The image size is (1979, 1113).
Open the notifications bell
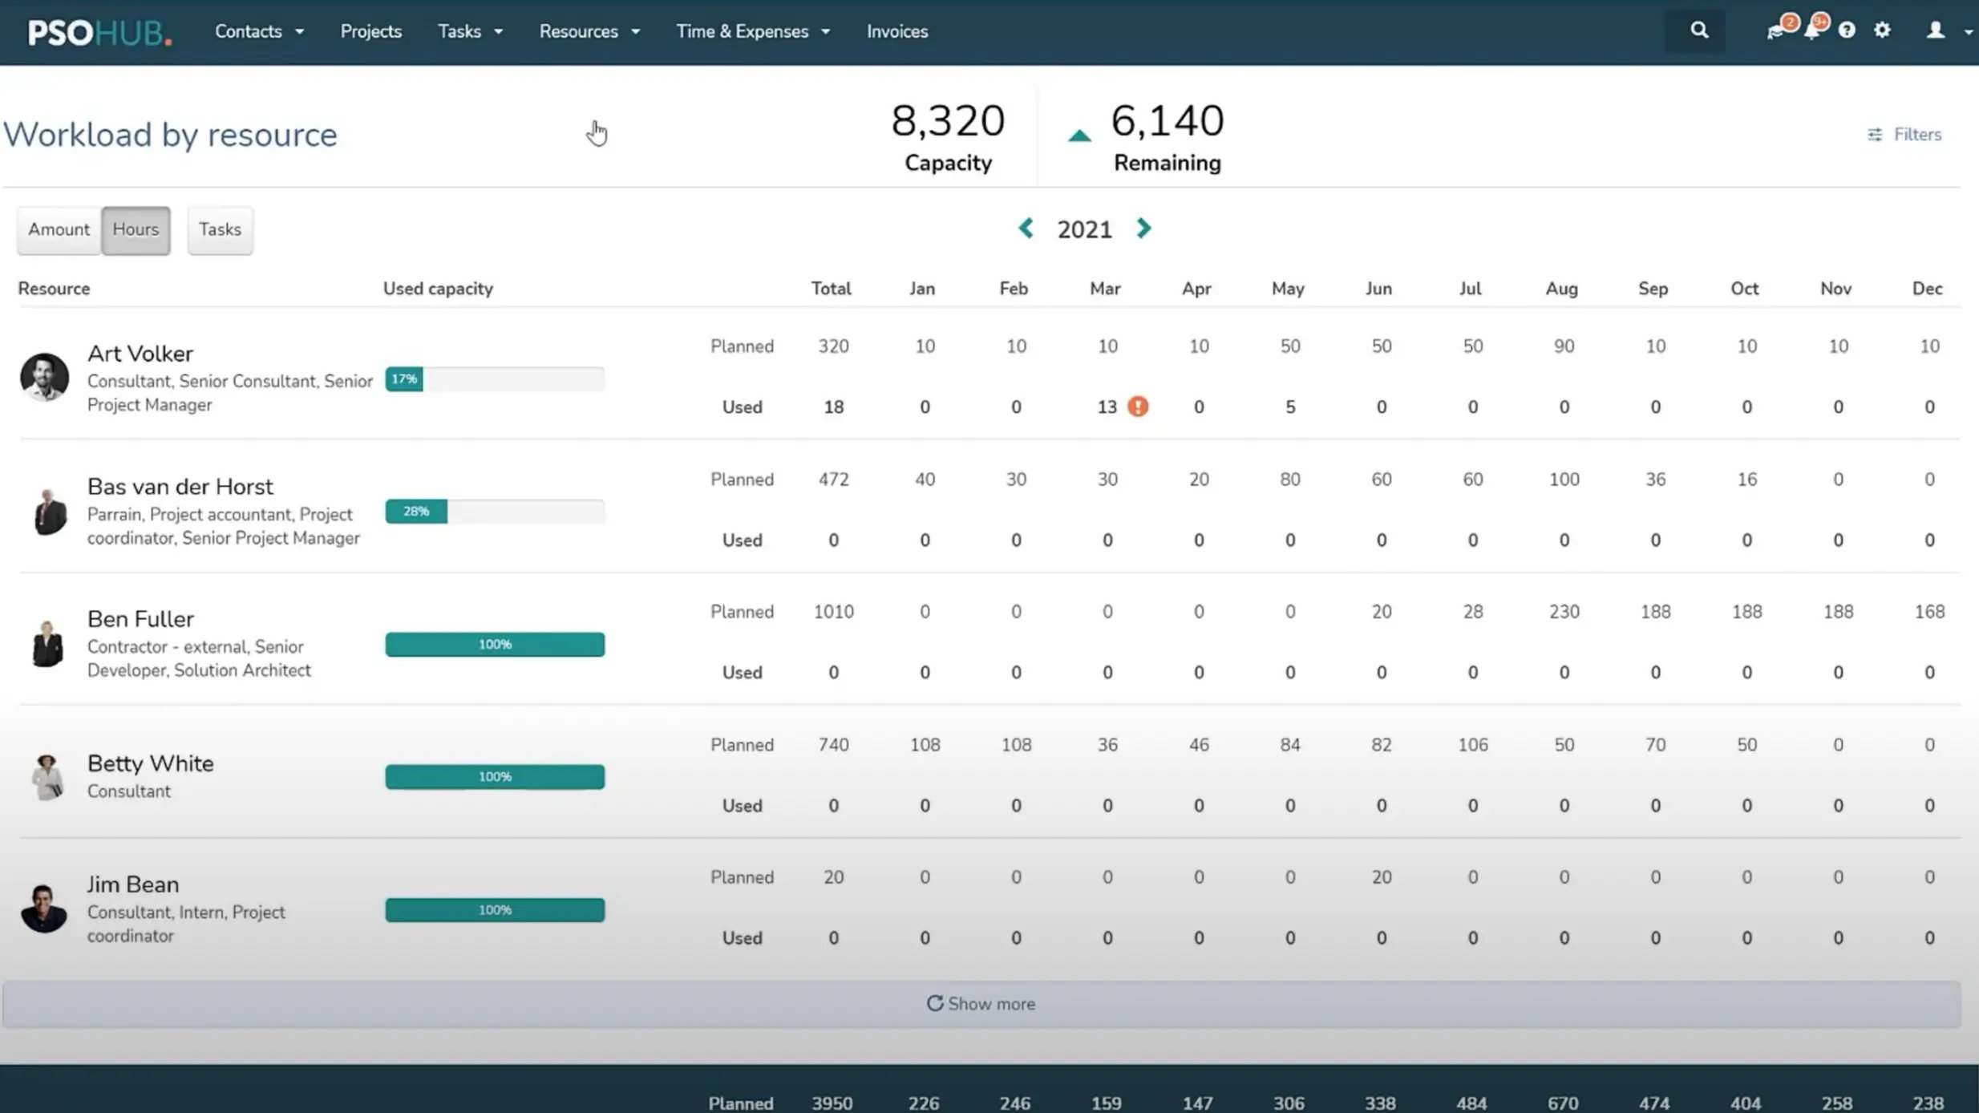[x=1814, y=30]
